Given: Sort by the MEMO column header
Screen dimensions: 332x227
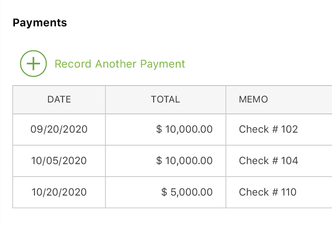Looking at the screenshot, I should point(253,99).
